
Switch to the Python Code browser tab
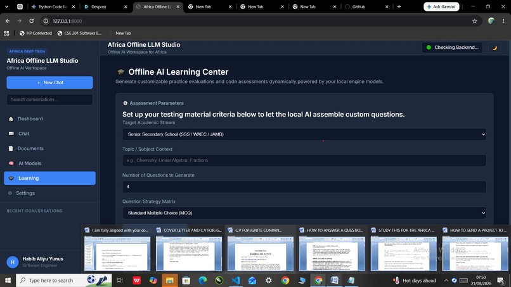click(x=53, y=6)
